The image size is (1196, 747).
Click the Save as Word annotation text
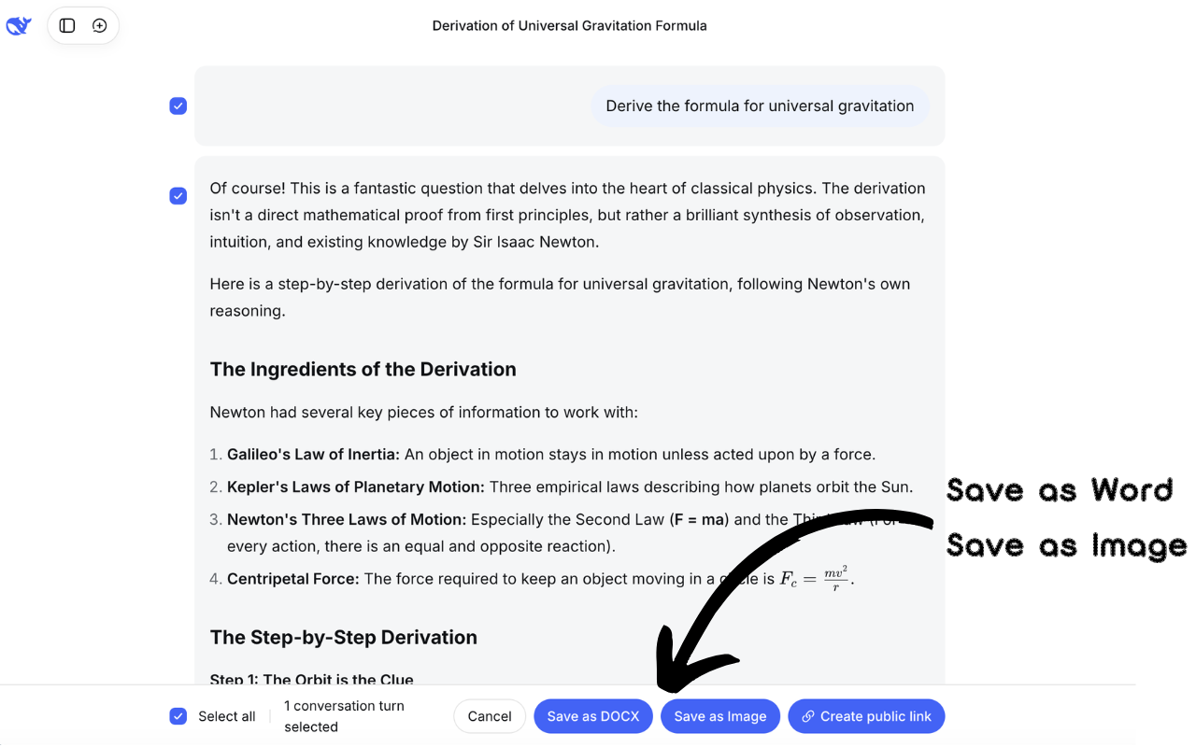(1060, 489)
